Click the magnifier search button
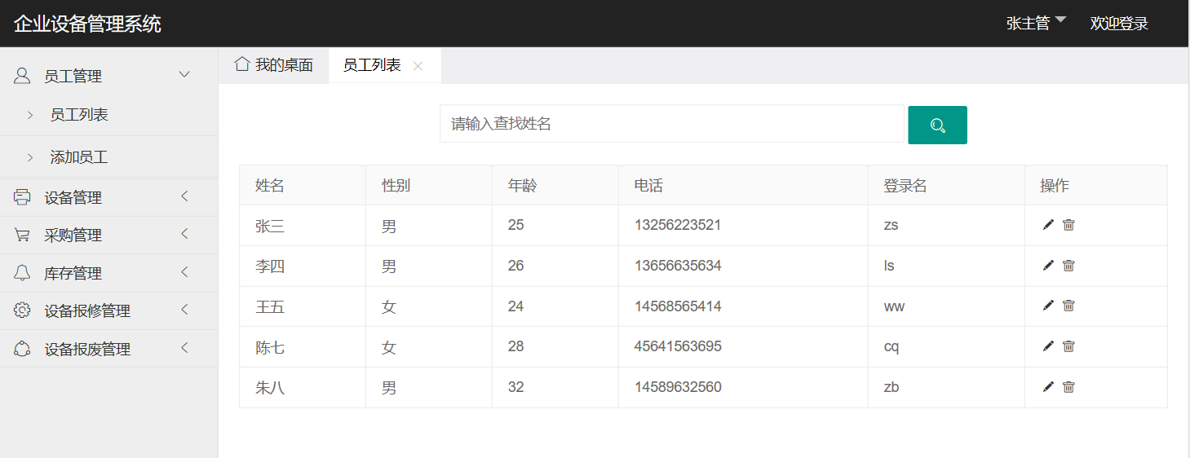 [937, 125]
